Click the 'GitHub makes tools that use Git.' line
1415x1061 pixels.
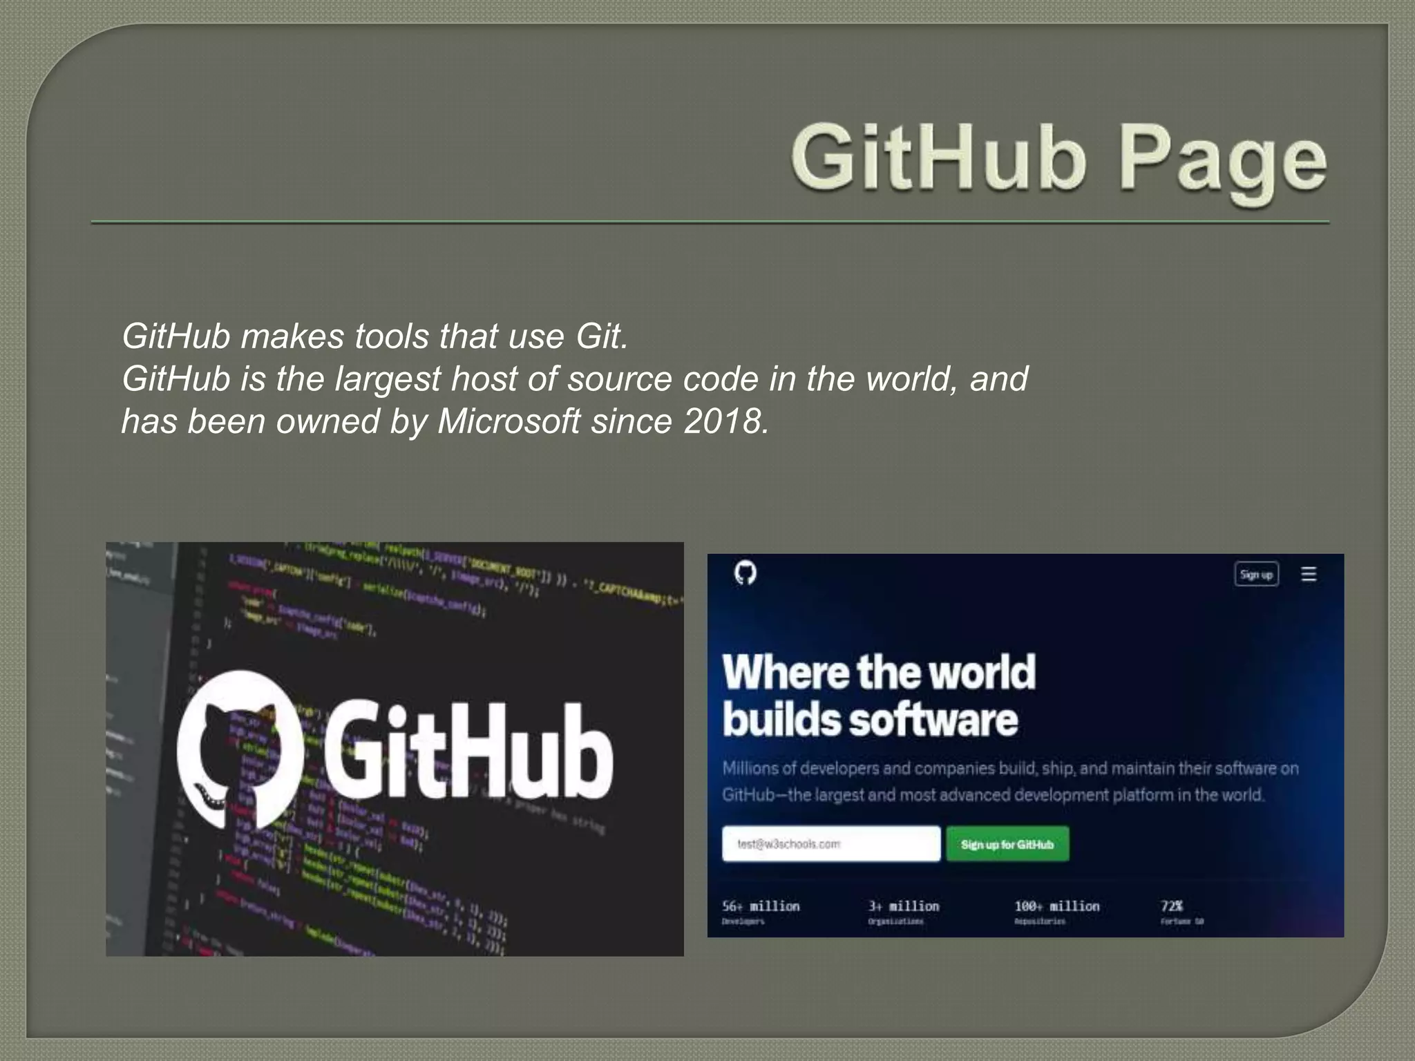click(375, 336)
